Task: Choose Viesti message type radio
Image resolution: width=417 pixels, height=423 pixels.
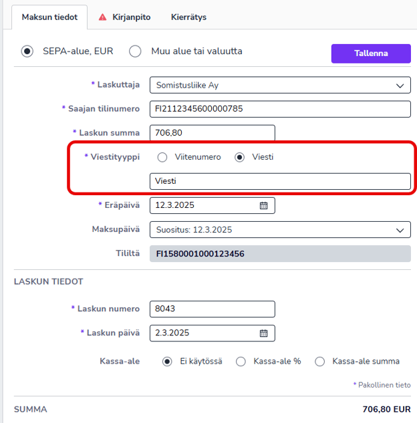Action: tap(240, 157)
